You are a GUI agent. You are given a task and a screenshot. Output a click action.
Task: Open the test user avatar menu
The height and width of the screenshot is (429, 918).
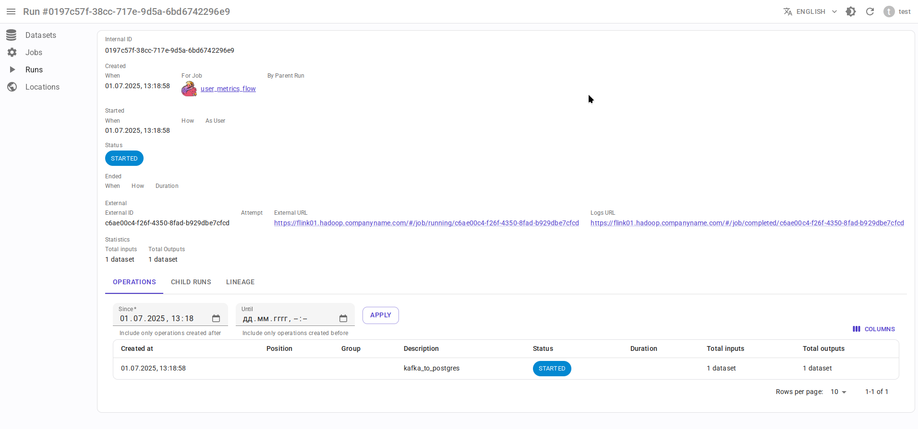point(889,12)
